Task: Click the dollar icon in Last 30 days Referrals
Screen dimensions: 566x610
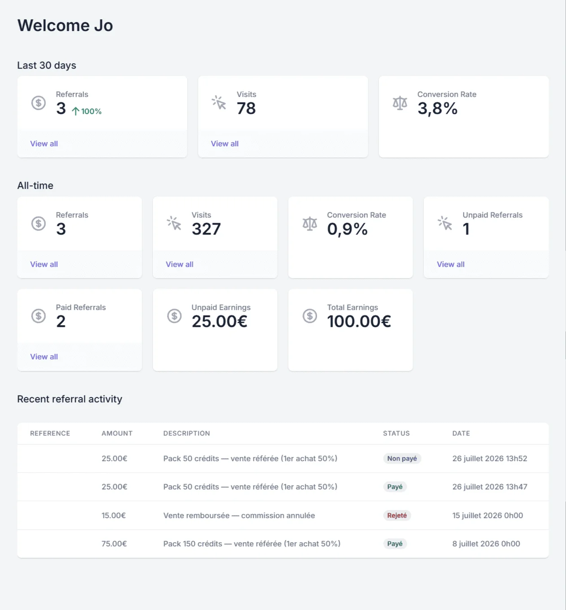Action: [39, 103]
